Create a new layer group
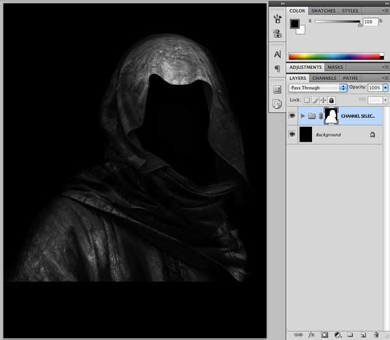 tap(350, 334)
